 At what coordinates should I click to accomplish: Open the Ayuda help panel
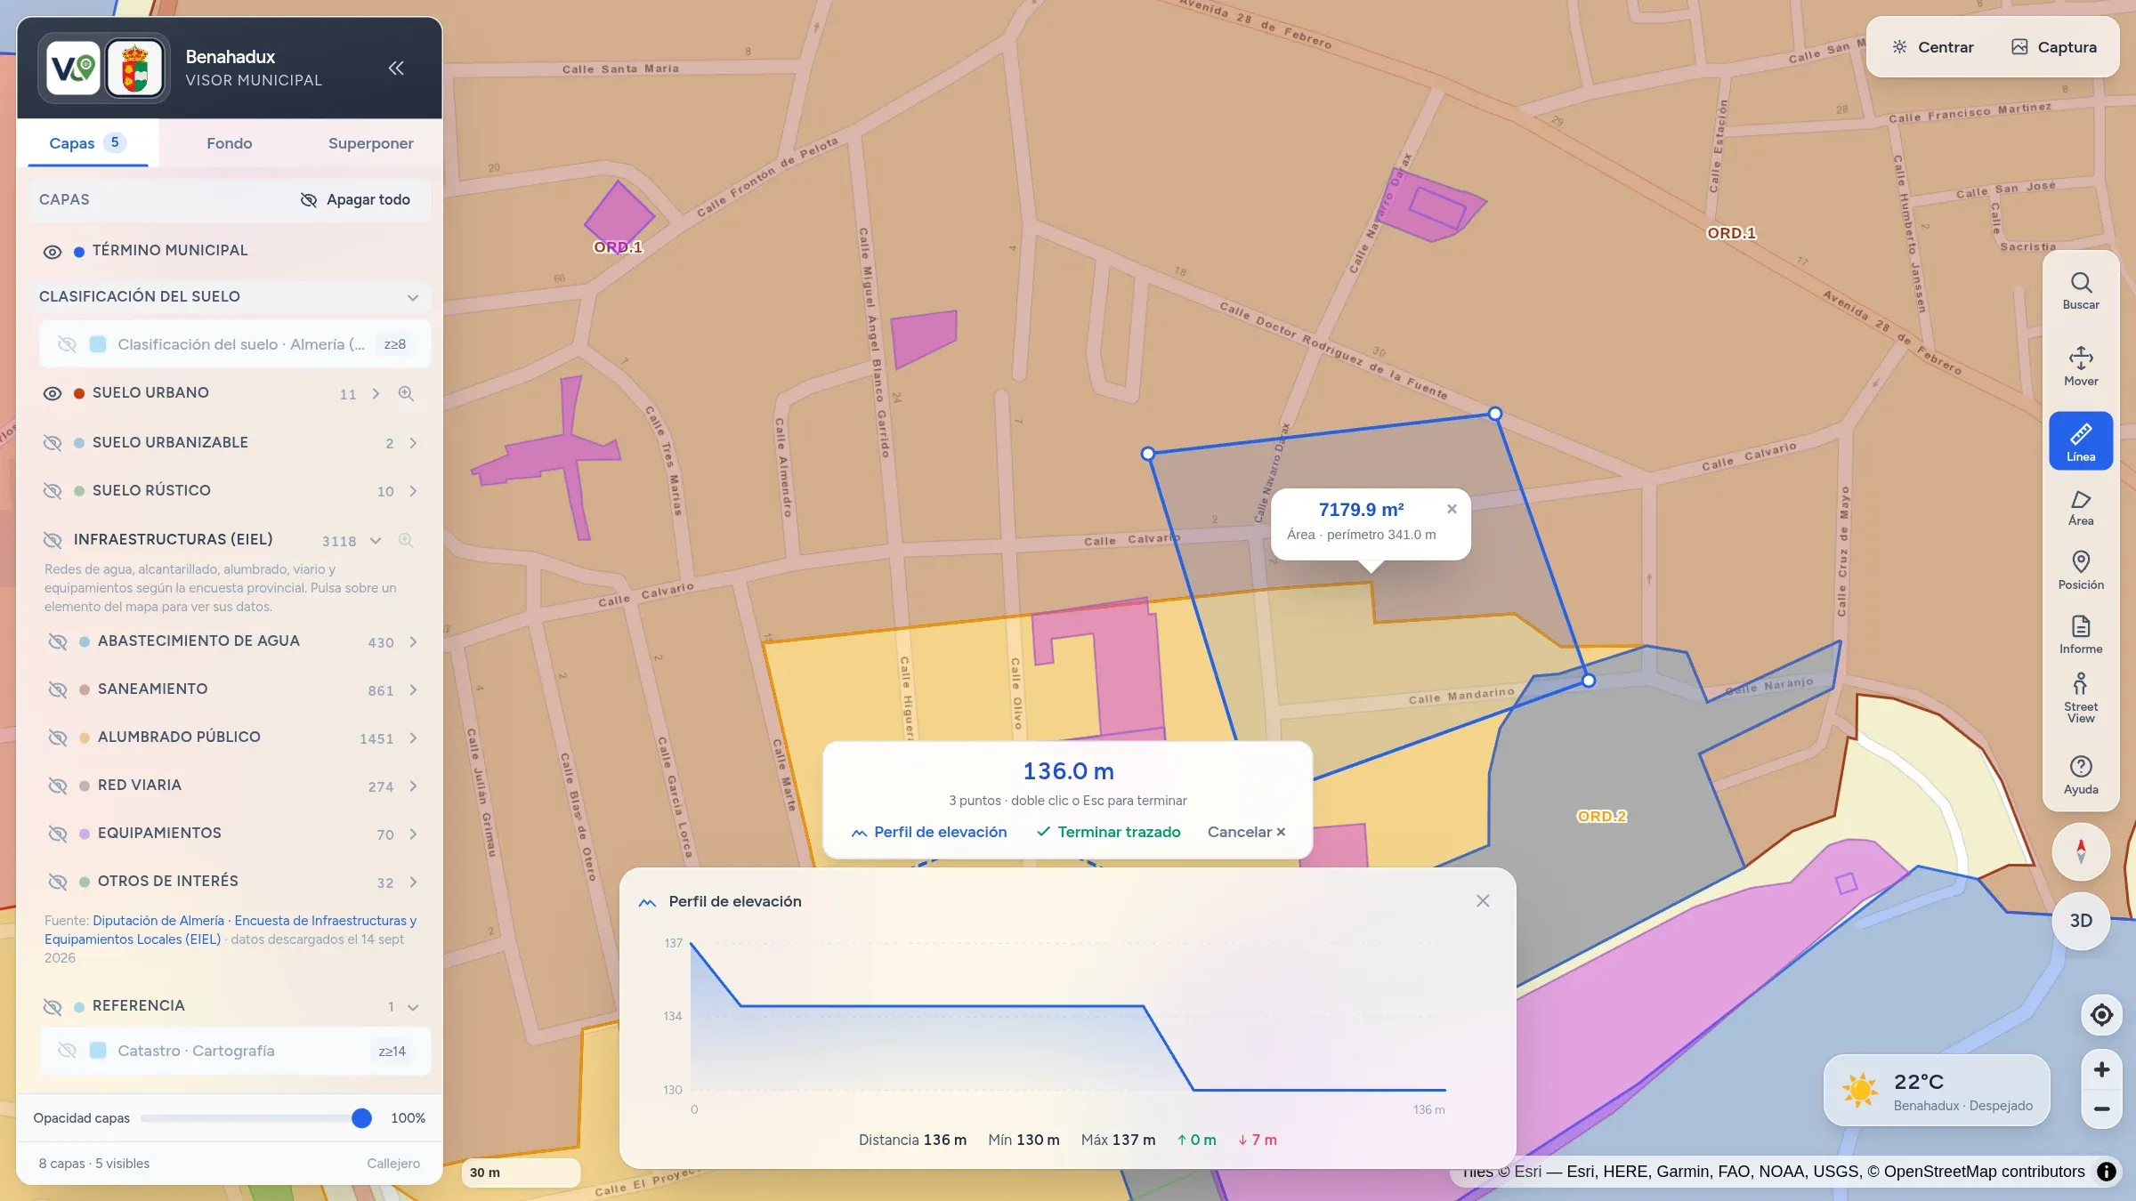coord(2080,775)
